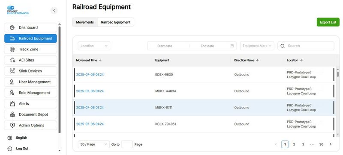343x155 pixels.
Task: Open Track Zone menu item
Action: tap(30, 49)
